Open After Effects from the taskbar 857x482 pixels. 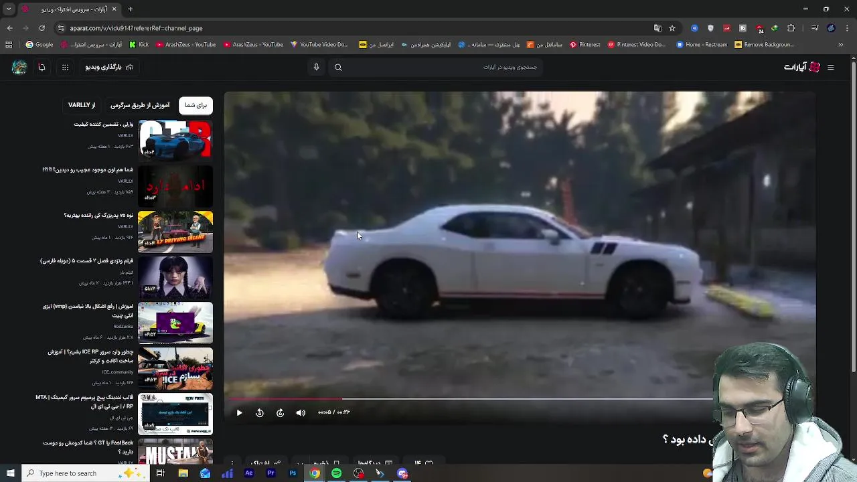[248, 473]
